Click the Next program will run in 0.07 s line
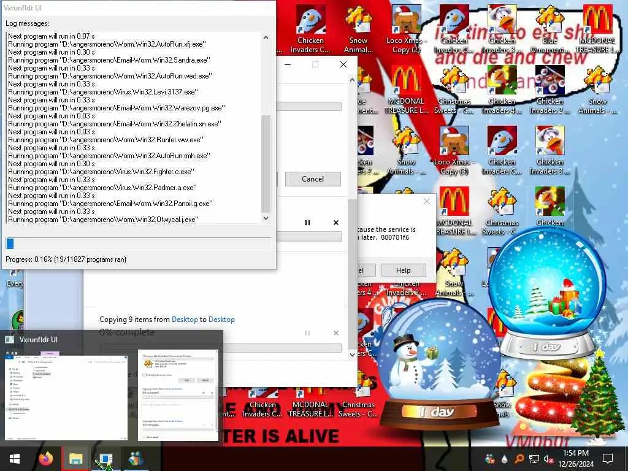The image size is (628, 471). click(52, 36)
